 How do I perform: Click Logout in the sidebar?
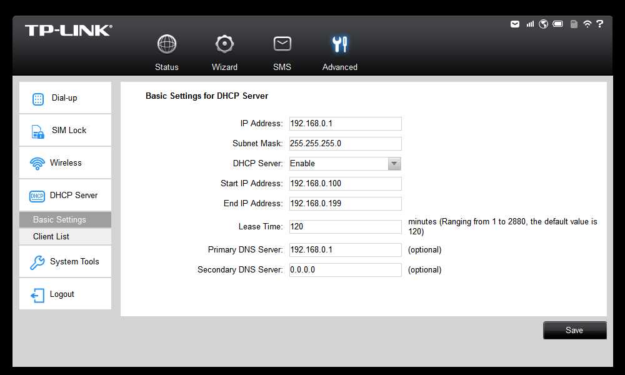click(x=66, y=294)
